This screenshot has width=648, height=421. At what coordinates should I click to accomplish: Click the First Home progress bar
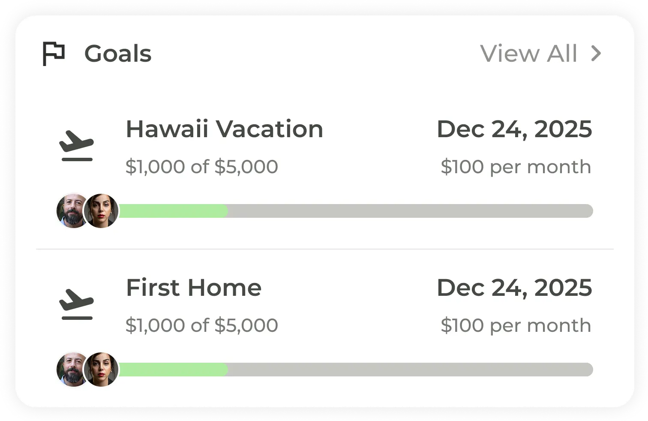356,370
